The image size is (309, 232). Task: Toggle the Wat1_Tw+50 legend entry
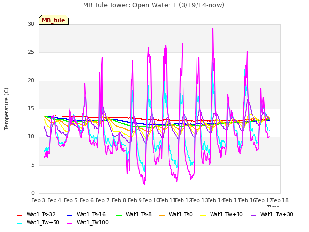[38, 223]
